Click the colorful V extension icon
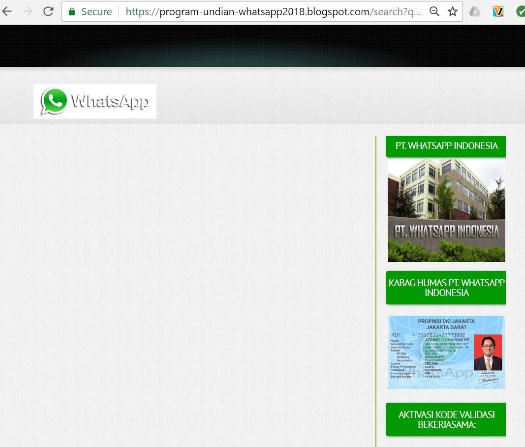 click(498, 12)
